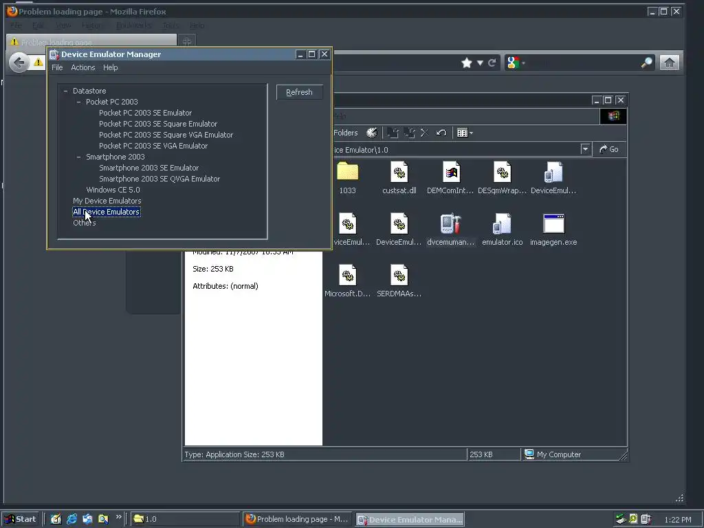Click inside the Firefox search box
704x528 pixels.
[x=583, y=63]
